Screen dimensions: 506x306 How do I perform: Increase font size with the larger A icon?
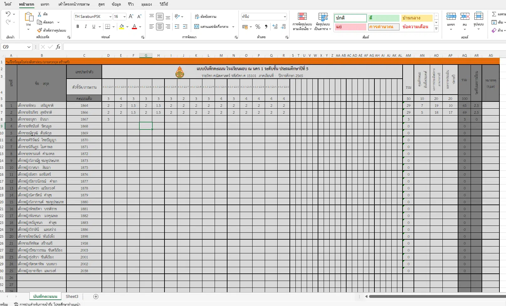pos(131,17)
